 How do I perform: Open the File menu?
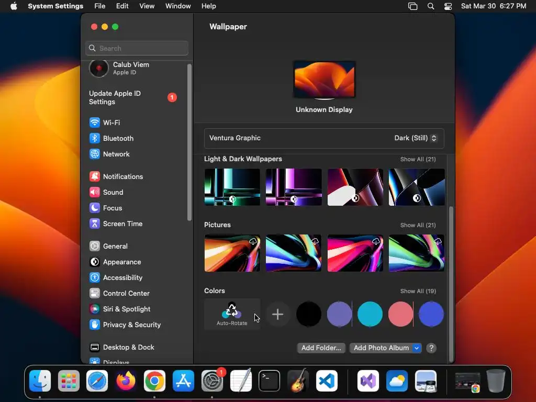click(x=100, y=6)
